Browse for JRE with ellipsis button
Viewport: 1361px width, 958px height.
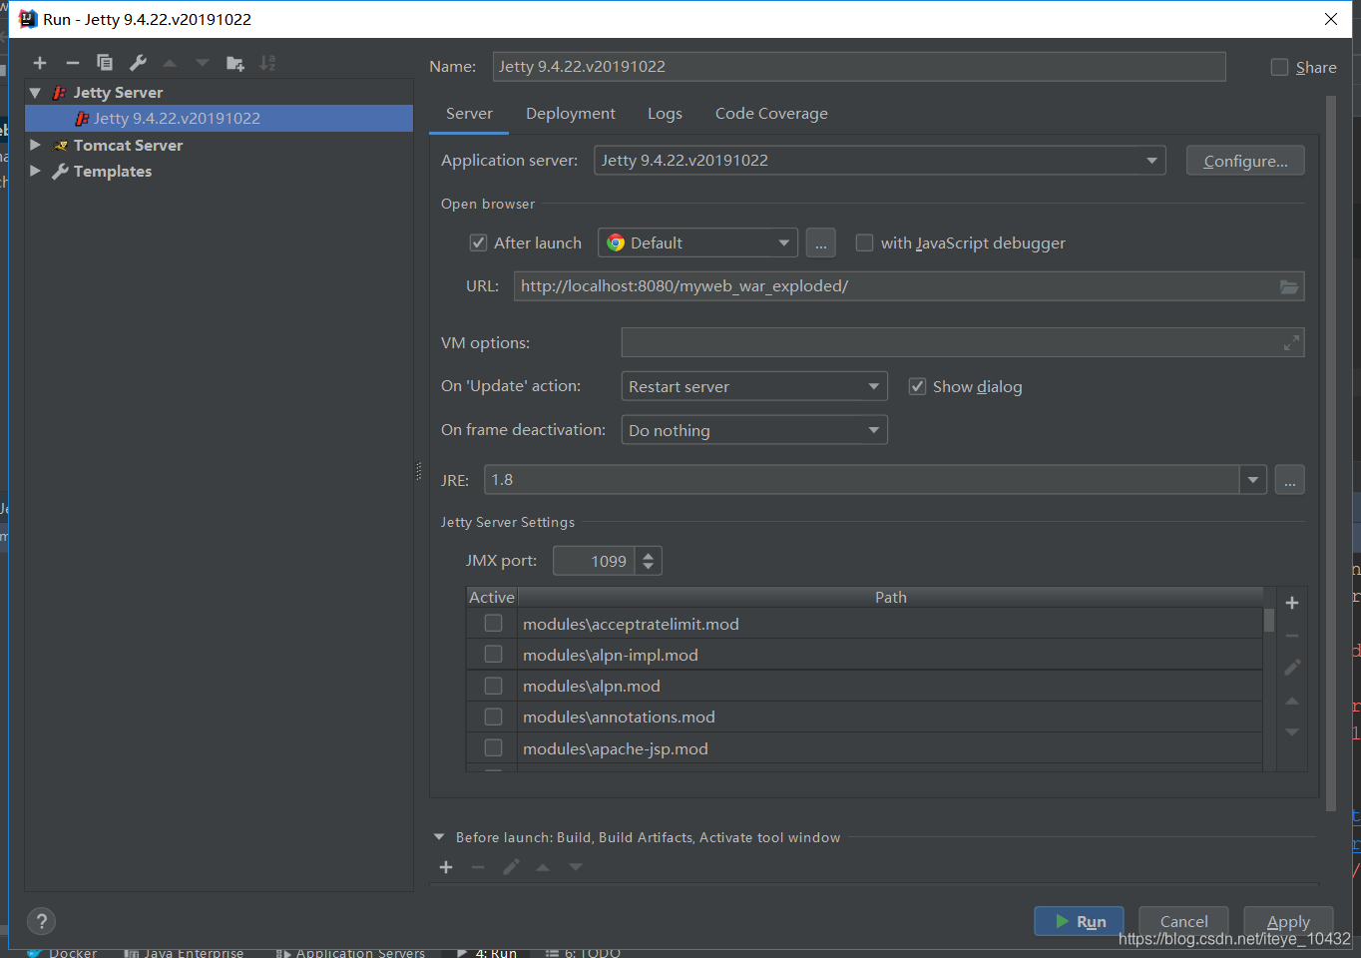tap(1289, 480)
